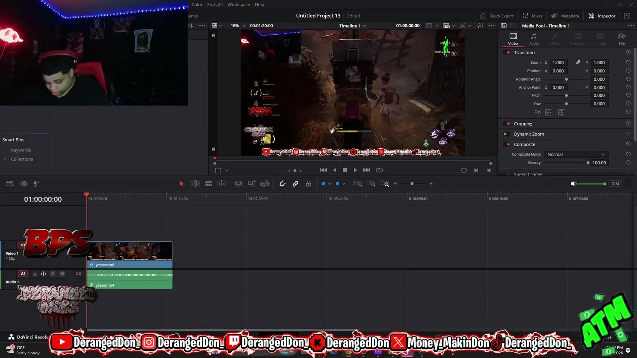Image resolution: width=637 pixels, height=358 pixels.
Task: Open the Composite Mode dropdown
Action: coord(576,155)
